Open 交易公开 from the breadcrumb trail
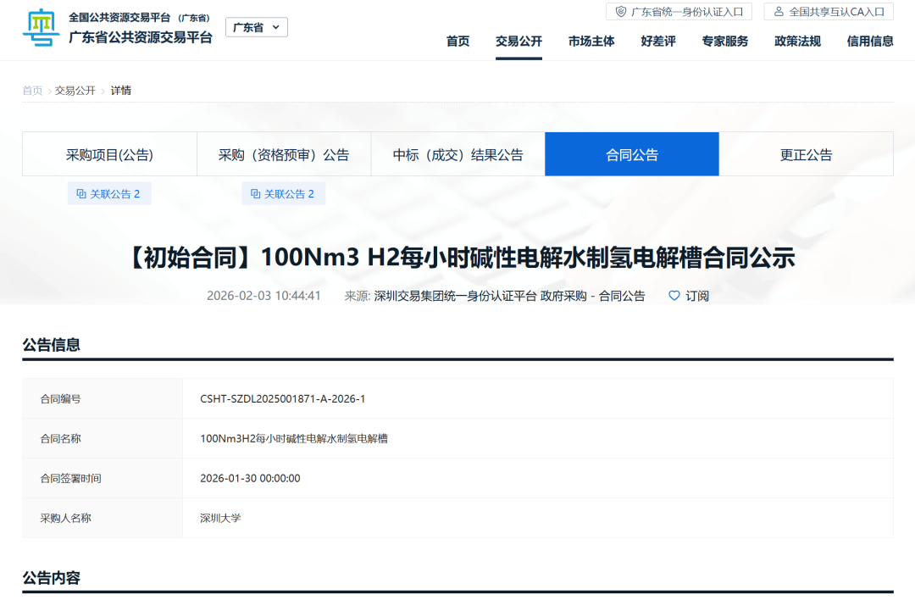Viewport: 915px width, 606px height. coord(75,90)
